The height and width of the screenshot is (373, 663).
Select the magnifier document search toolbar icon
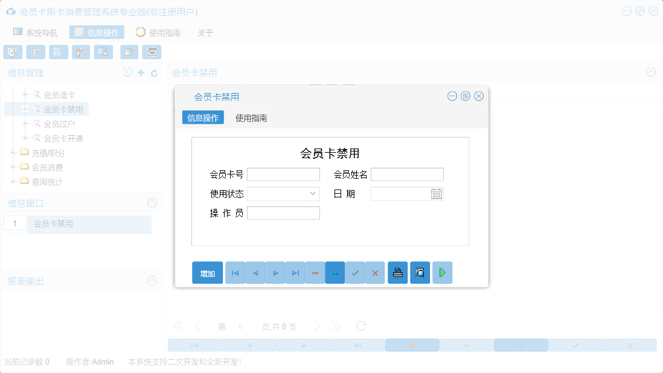(x=12, y=52)
